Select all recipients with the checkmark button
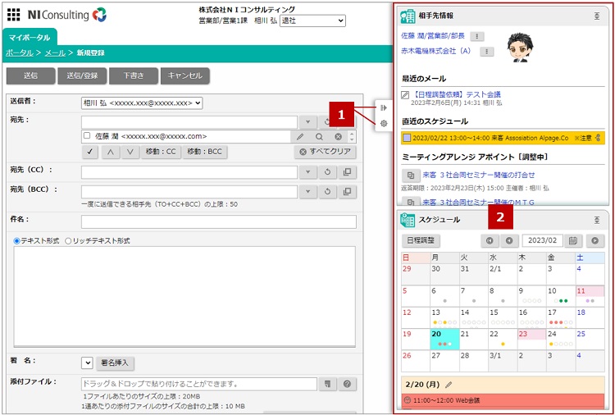The height and width of the screenshot is (415, 615). (x=90, y=152)
